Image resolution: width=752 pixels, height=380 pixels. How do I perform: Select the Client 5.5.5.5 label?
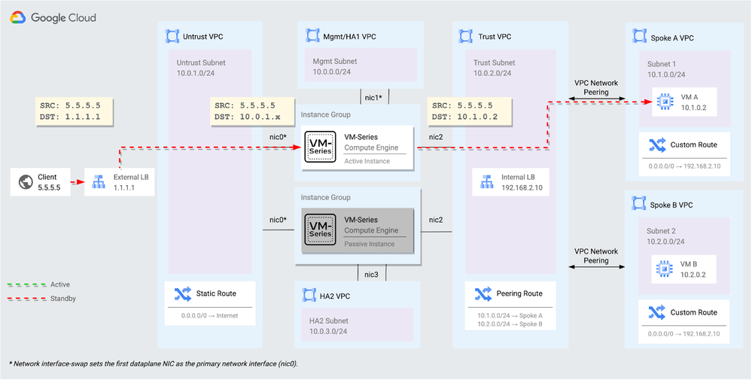point(49,182)
